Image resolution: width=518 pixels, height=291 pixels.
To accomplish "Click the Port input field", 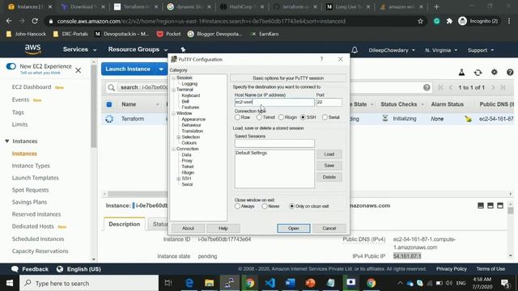I will click(329, 103).
